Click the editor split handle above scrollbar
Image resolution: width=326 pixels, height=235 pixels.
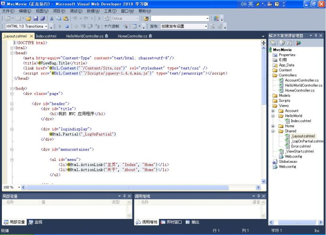pos(264,43)
